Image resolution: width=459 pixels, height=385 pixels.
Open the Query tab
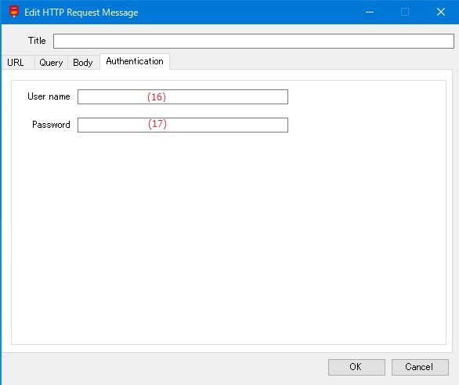51,63
